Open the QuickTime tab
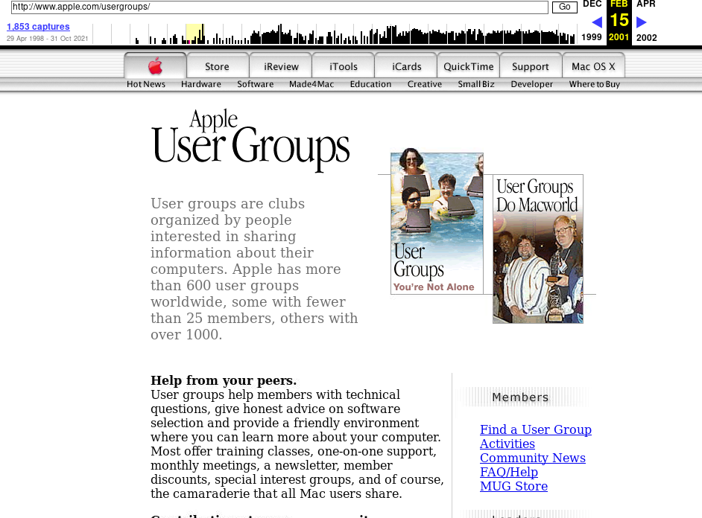The height and width of the screenshot is (518, 702). (x=468, y=66)
